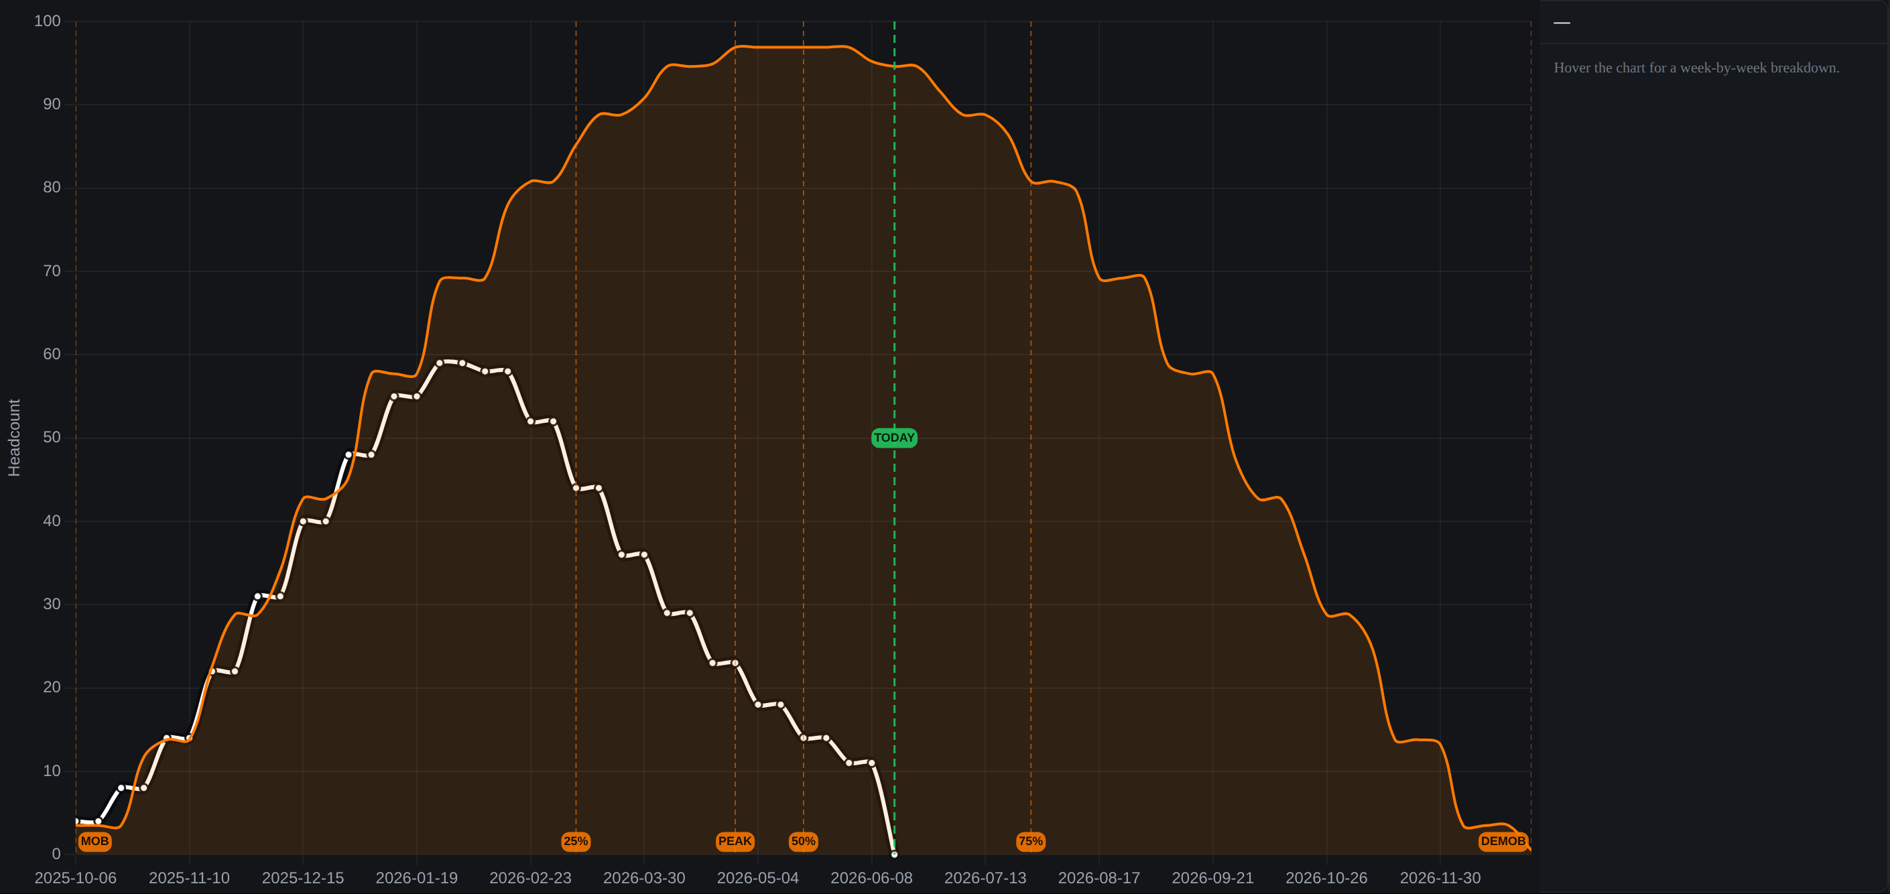
Task: Click x-axis label 2026-01-19
Action: click(x=417, y=878)
